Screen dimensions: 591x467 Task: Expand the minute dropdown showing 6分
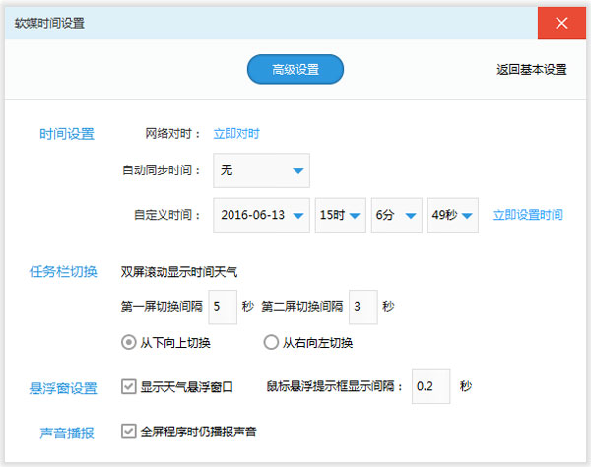396,215
